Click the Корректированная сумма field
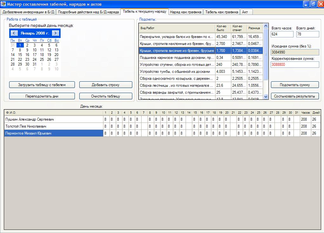Image resolution: width=324 pixels, height=233 pixels. click(295, 65)
